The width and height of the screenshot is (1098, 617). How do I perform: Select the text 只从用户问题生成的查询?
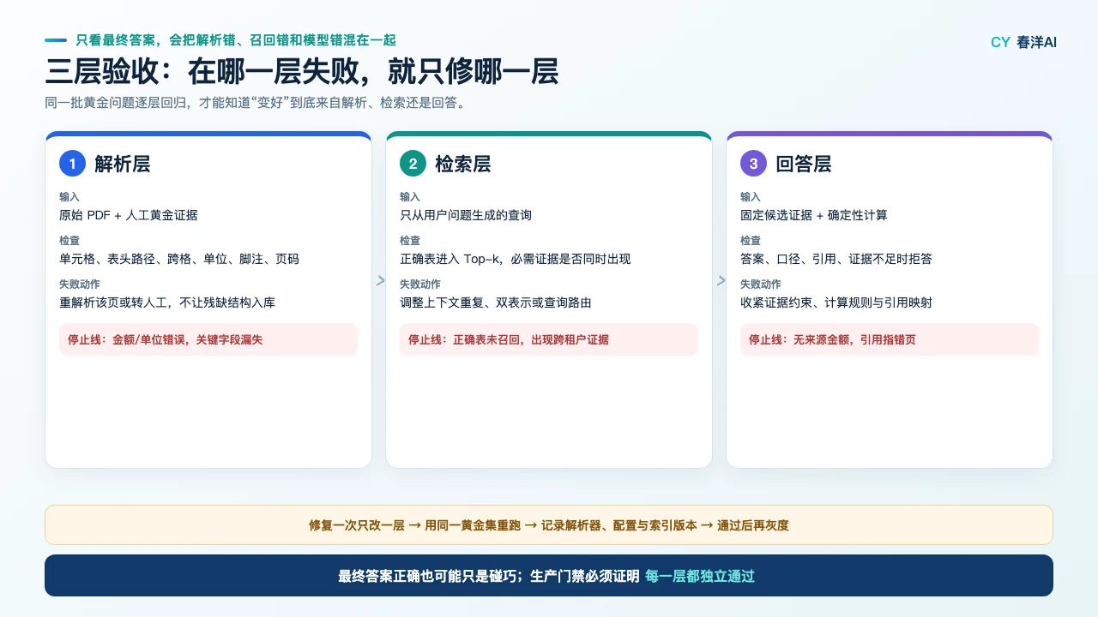[466, 215]
